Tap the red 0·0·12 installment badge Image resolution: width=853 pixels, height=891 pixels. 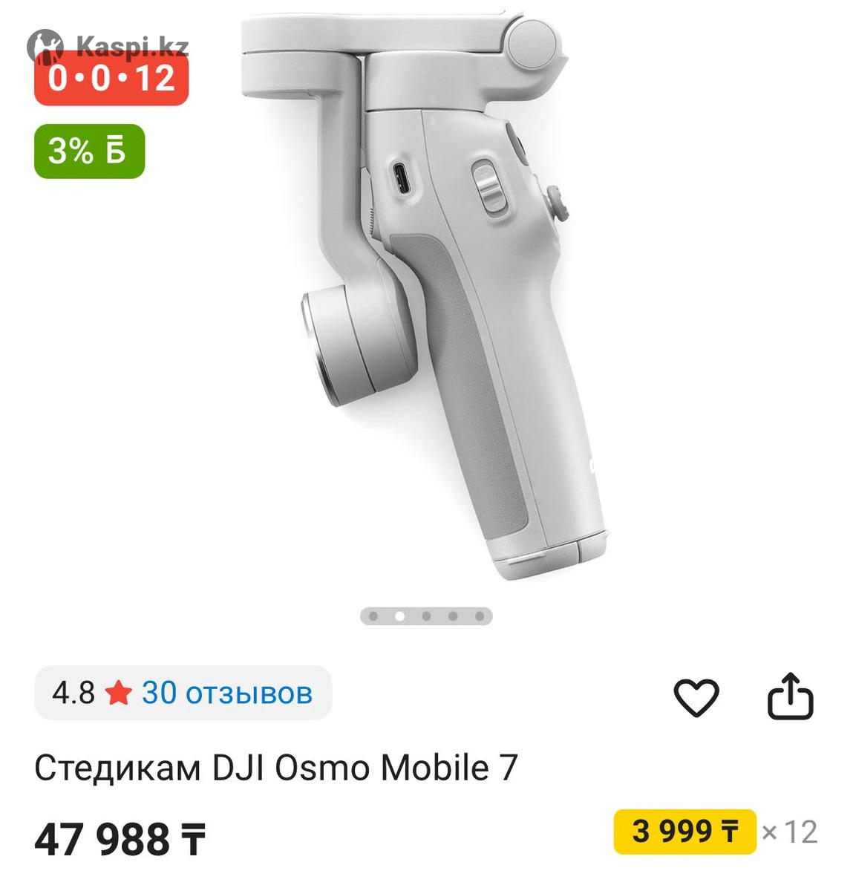click(x=111, y=78)
